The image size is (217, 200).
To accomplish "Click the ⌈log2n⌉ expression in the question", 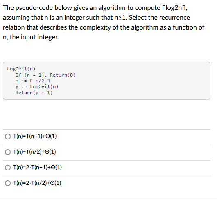I will (174, 8).
